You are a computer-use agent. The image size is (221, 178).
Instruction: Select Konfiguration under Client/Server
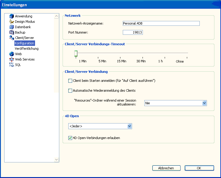click(25, 43)
